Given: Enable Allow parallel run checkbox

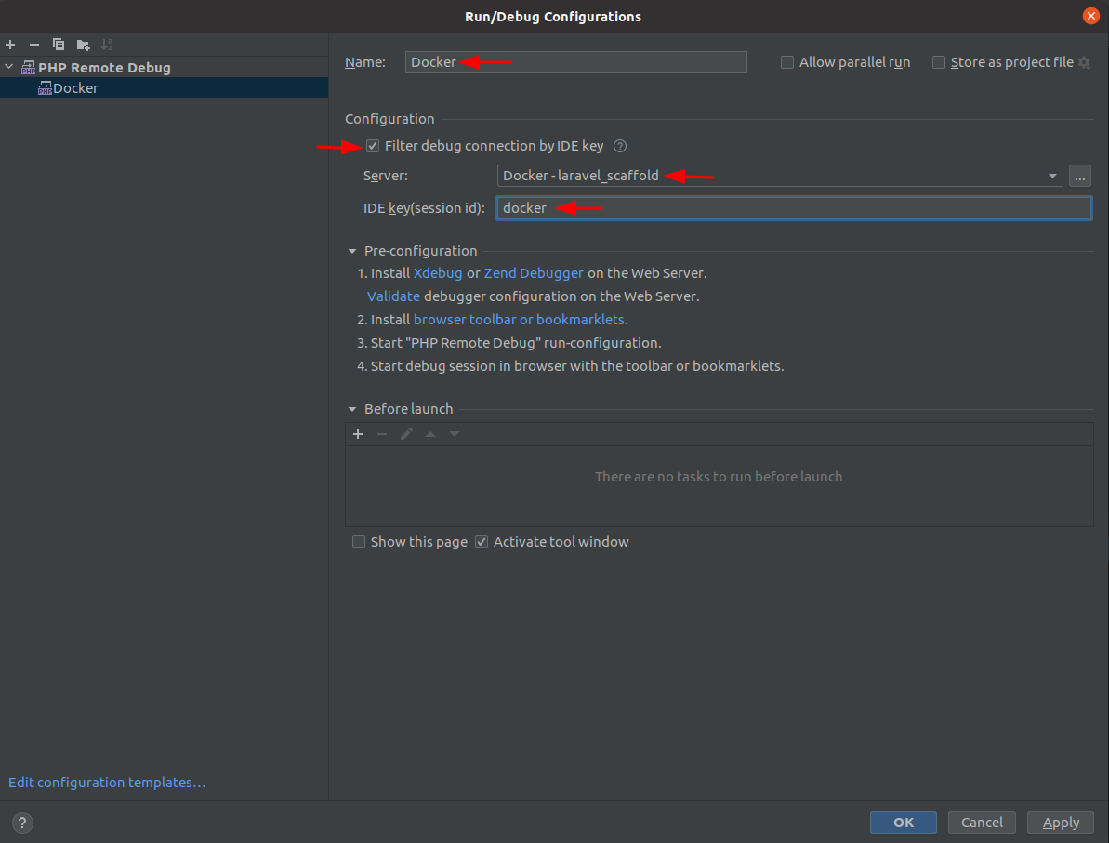Looking at the screenshot, I should (x=787, y=62).
